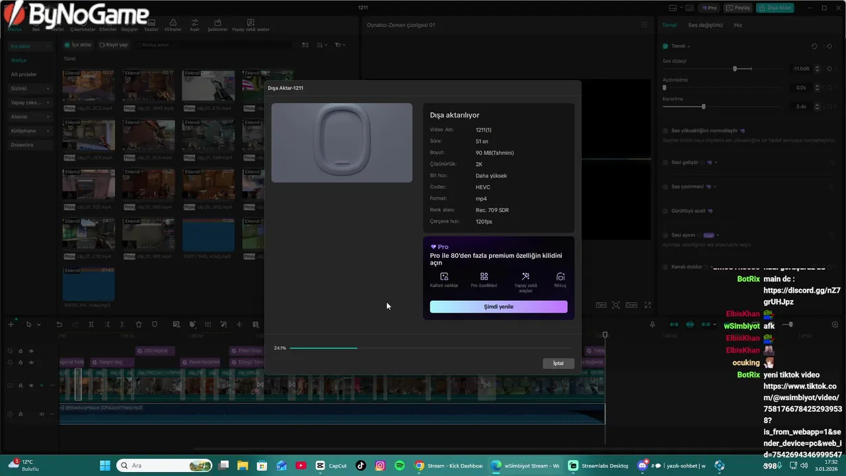Adjust the Ses düzeyi volume slider
The height and width of the screenshot is (476, 846).
point(735,69)
